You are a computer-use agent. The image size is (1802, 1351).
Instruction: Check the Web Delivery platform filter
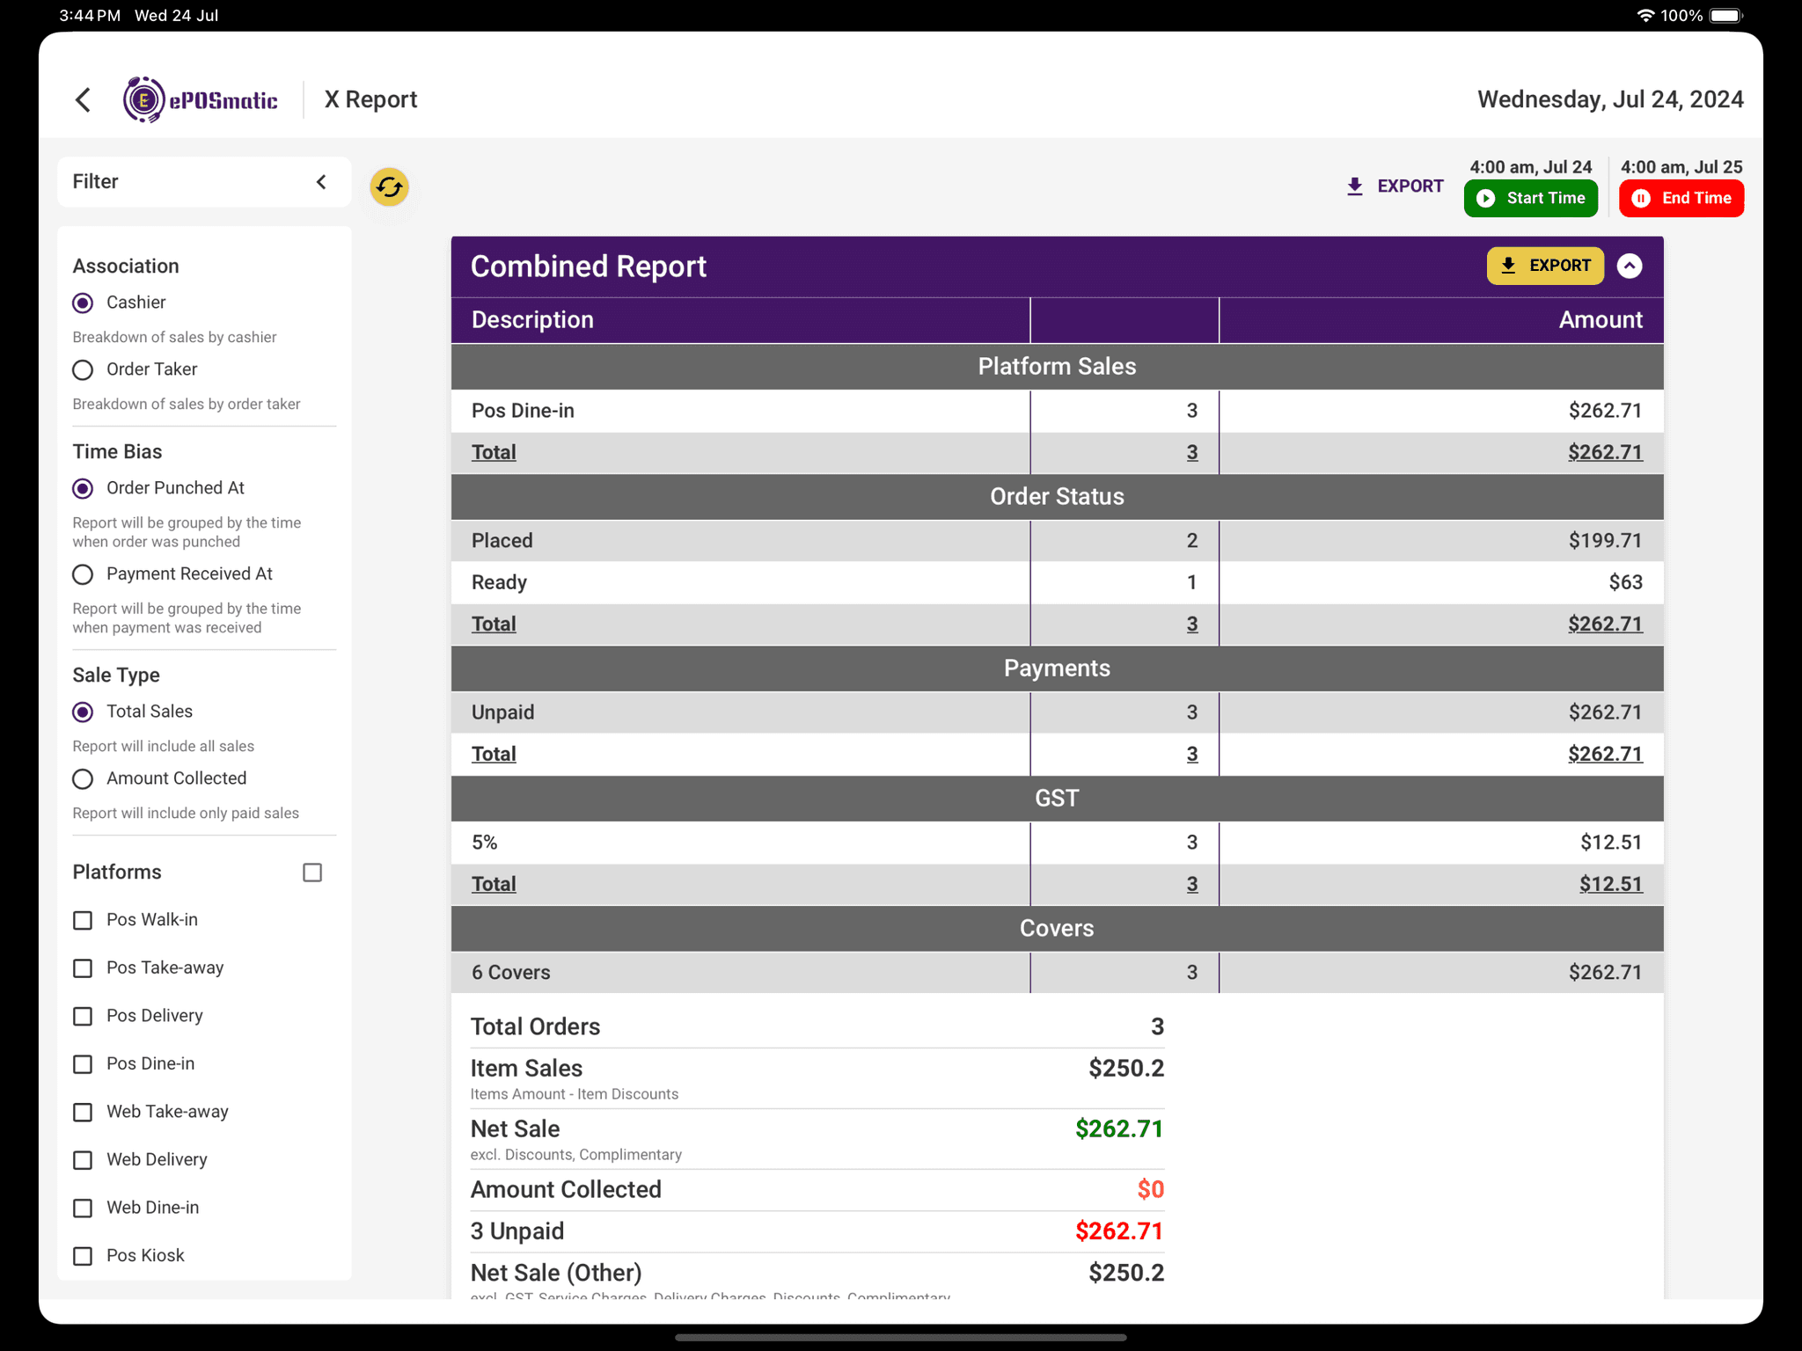(x=83, y=1160)
